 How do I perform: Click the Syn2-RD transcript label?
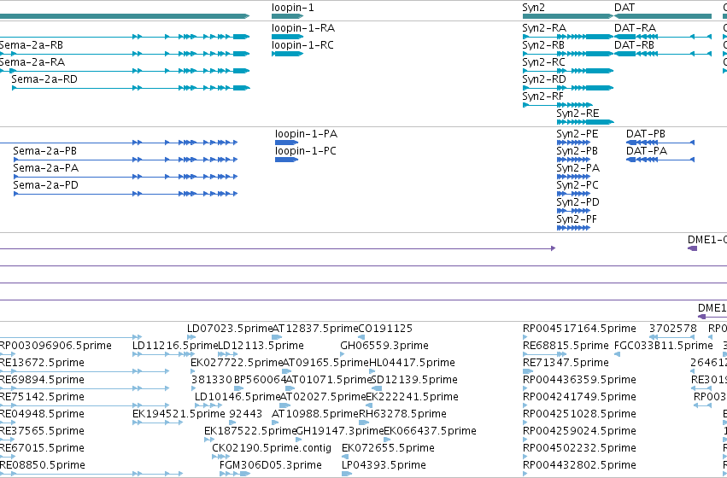(x=544, y=79)
